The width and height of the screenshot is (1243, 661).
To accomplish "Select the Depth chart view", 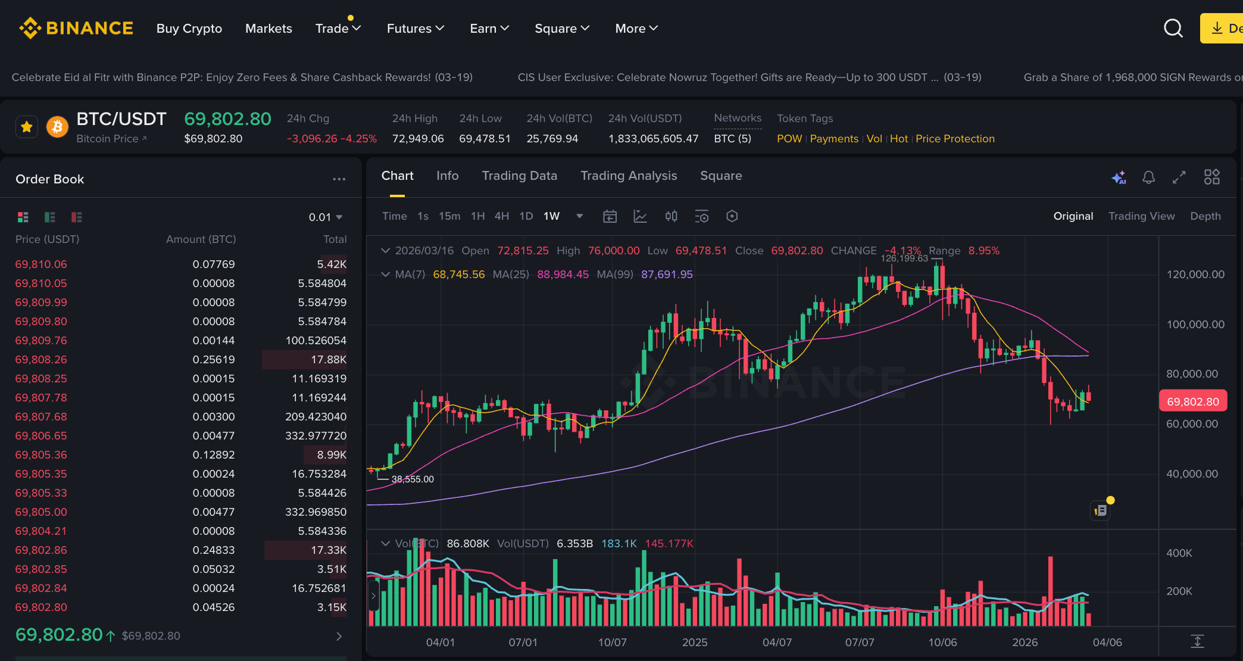I will (x=1205, y=216).
